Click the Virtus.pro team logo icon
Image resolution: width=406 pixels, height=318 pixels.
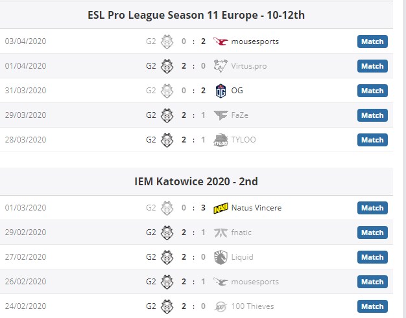click(x=221, y=66)
